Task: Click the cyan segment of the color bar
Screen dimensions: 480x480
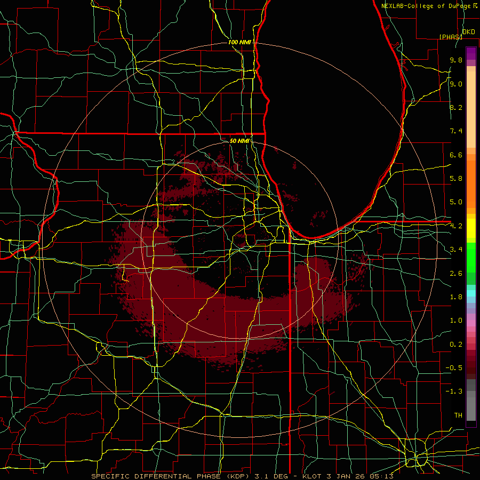Action: [x=471, y=293]
